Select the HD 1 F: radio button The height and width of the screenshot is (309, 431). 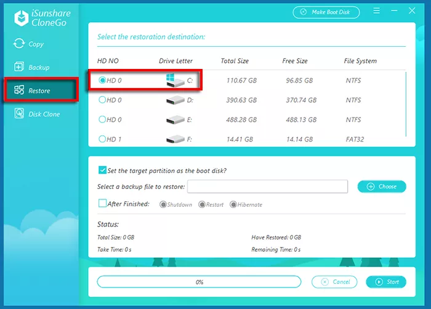pyautogui.click(x=102, y=139)
